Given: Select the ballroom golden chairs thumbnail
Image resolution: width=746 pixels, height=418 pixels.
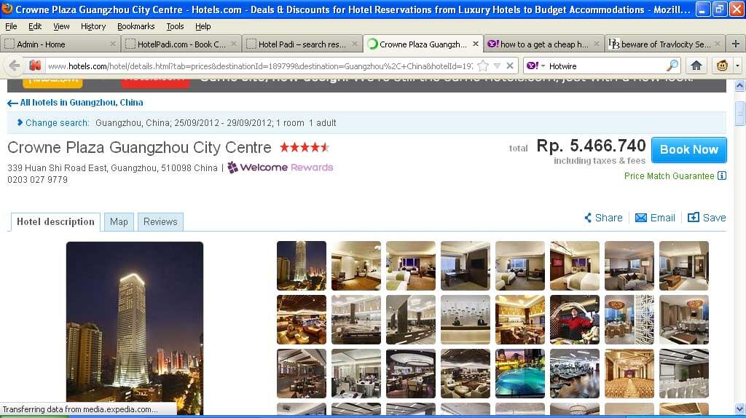Looking at the screenshot, I should point(629,374).
